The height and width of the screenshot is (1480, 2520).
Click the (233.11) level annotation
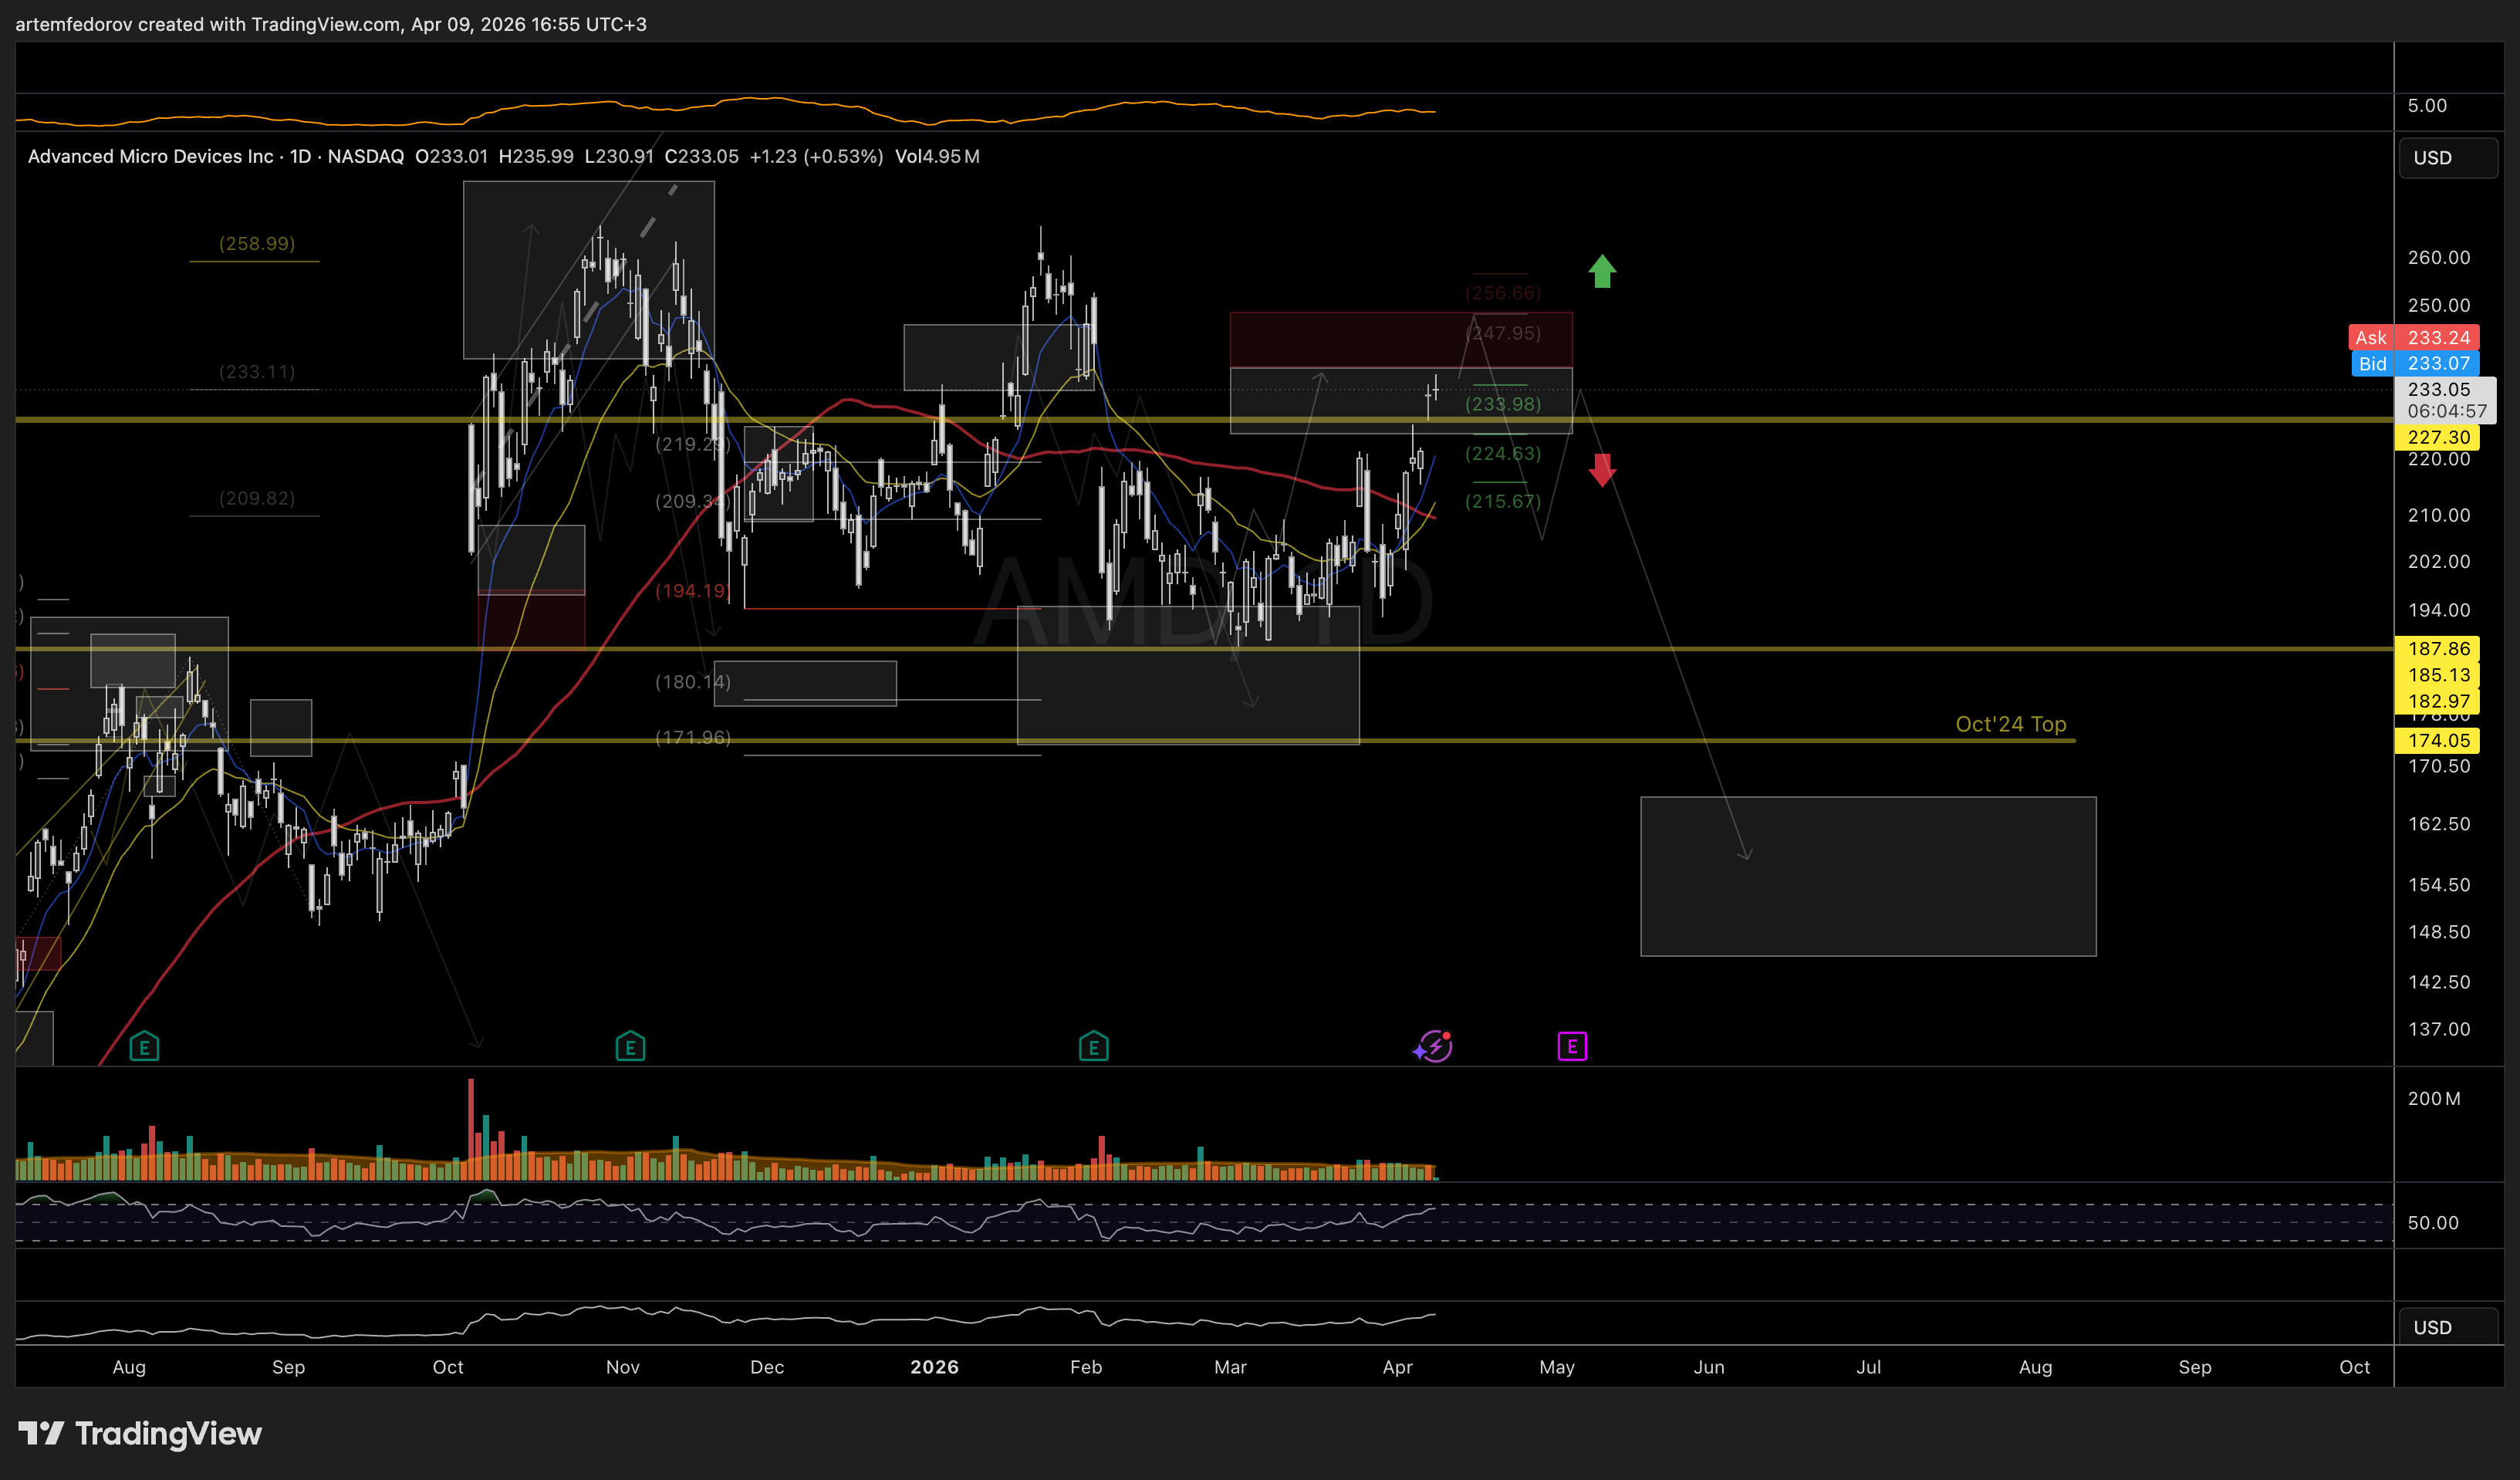coord(257,372)
